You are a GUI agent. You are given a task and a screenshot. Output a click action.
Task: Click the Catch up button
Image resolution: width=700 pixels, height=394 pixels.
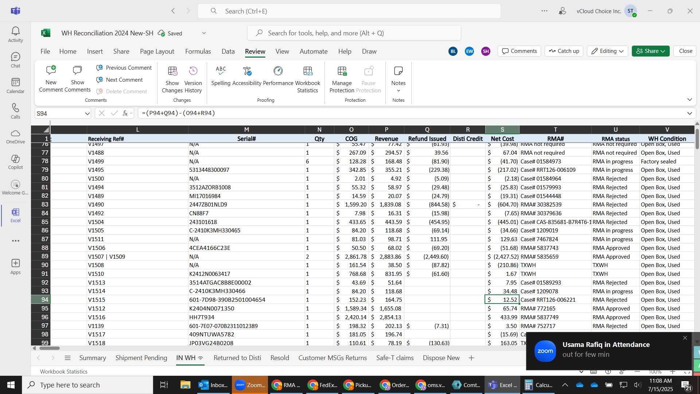click(564, 51)
